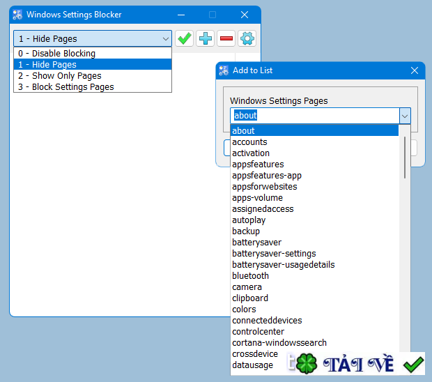The height and width of the screenshot is (382, 432).
Task: Select 'backup' page
Action: pyautogui.click(x=314, y=231)
